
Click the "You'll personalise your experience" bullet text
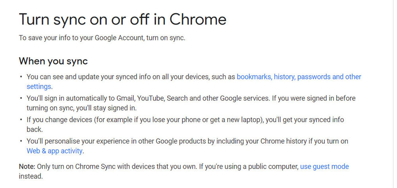pyautogui.click(x=187, y=141)
